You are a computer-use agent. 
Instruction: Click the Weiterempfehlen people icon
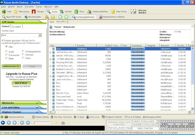point(89,12)
